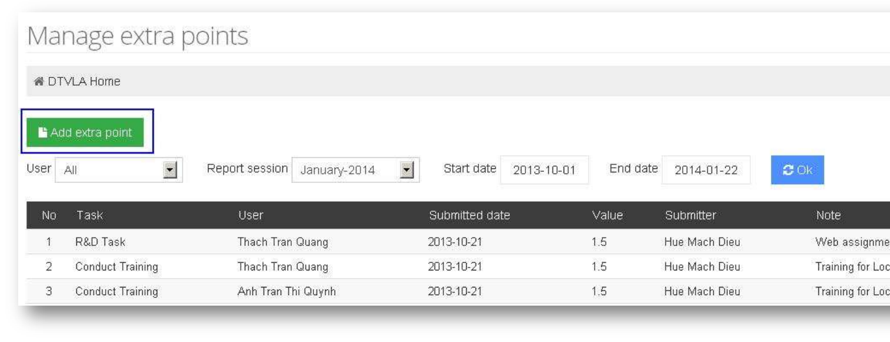Click the Manage extra points heading

(138, 36)
